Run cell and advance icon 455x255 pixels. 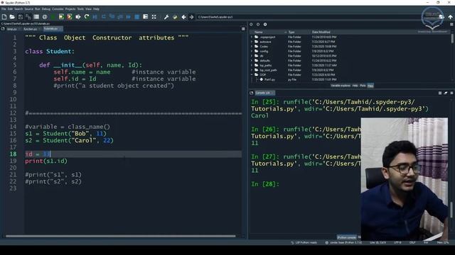pos(70,17)
